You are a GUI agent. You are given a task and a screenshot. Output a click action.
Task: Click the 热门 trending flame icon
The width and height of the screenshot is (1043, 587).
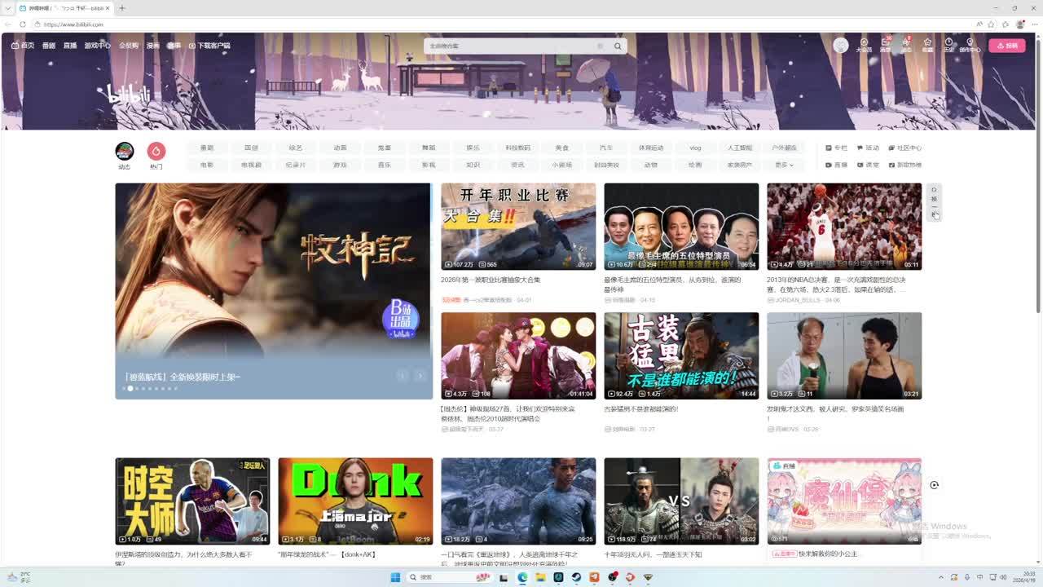[156, 152]
